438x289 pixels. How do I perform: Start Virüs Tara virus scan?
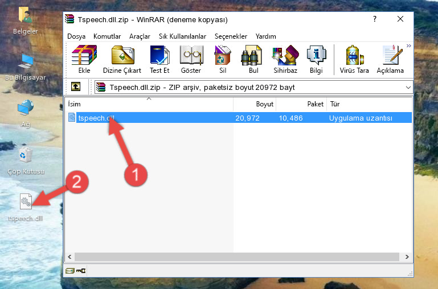coord(354,59)
